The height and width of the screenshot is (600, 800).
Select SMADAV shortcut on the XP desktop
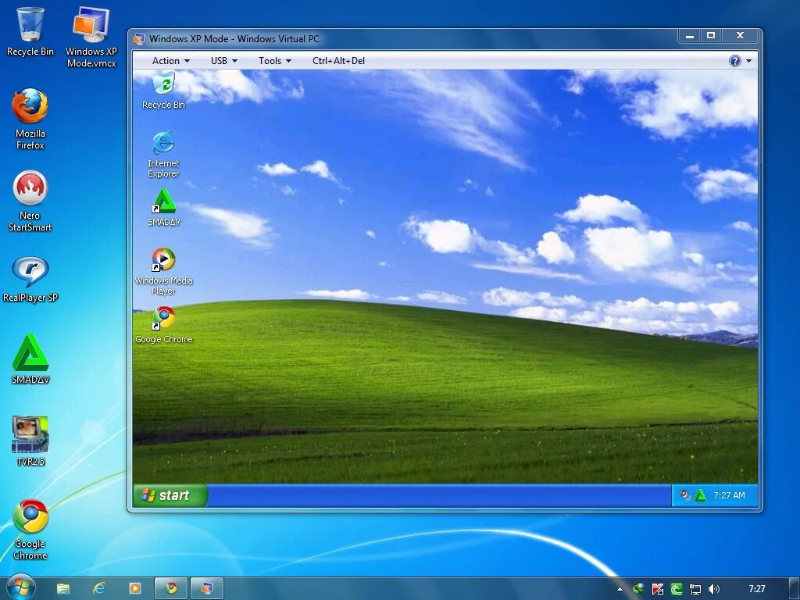coord(164,208)
